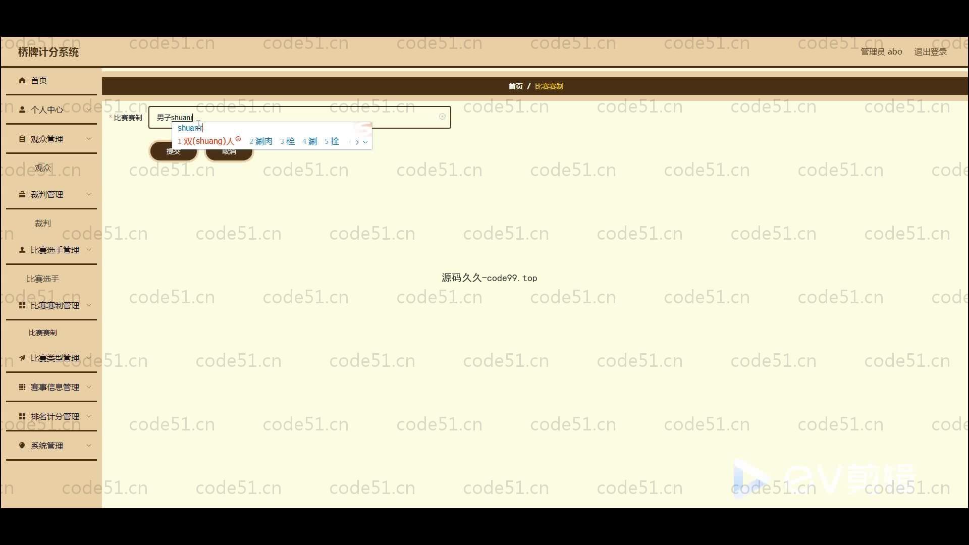Collapse the 观众管理 menu chevron
The image size is (969, 545).
89,139
